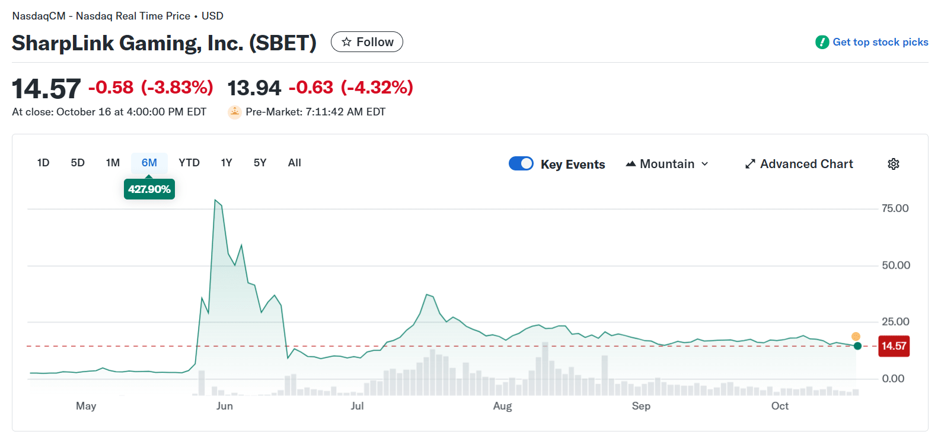Click the green closing price dot
Viewport: 941px width, 438px height.
pyautogui.click(x=857, y=346)
